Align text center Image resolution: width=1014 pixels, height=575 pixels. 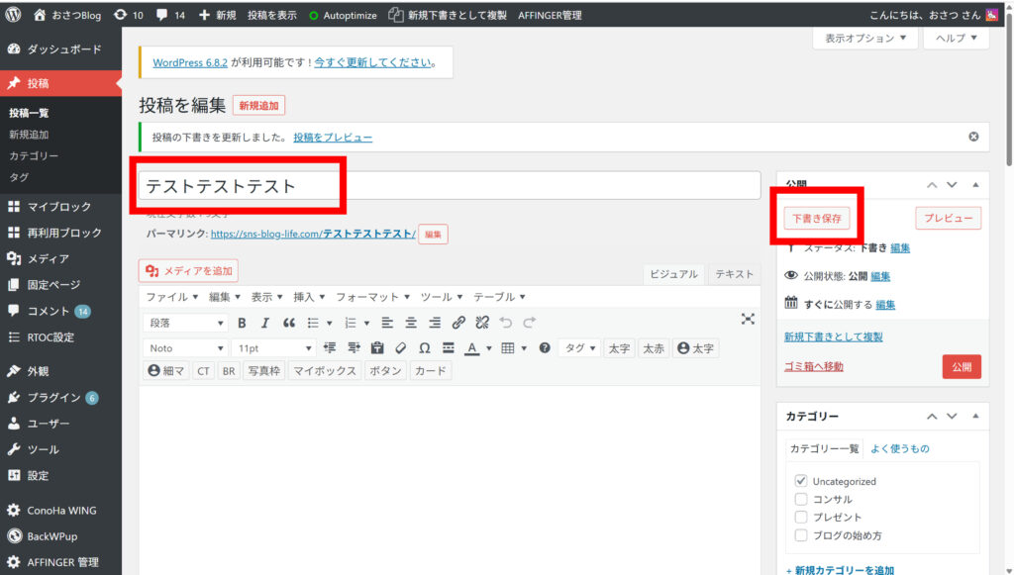pyautogui.click(x=411, y=323)
